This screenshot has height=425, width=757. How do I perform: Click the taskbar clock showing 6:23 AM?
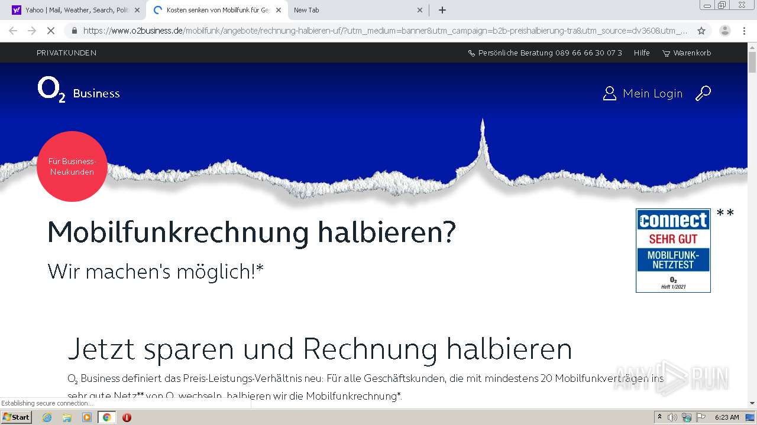[727, 417]
